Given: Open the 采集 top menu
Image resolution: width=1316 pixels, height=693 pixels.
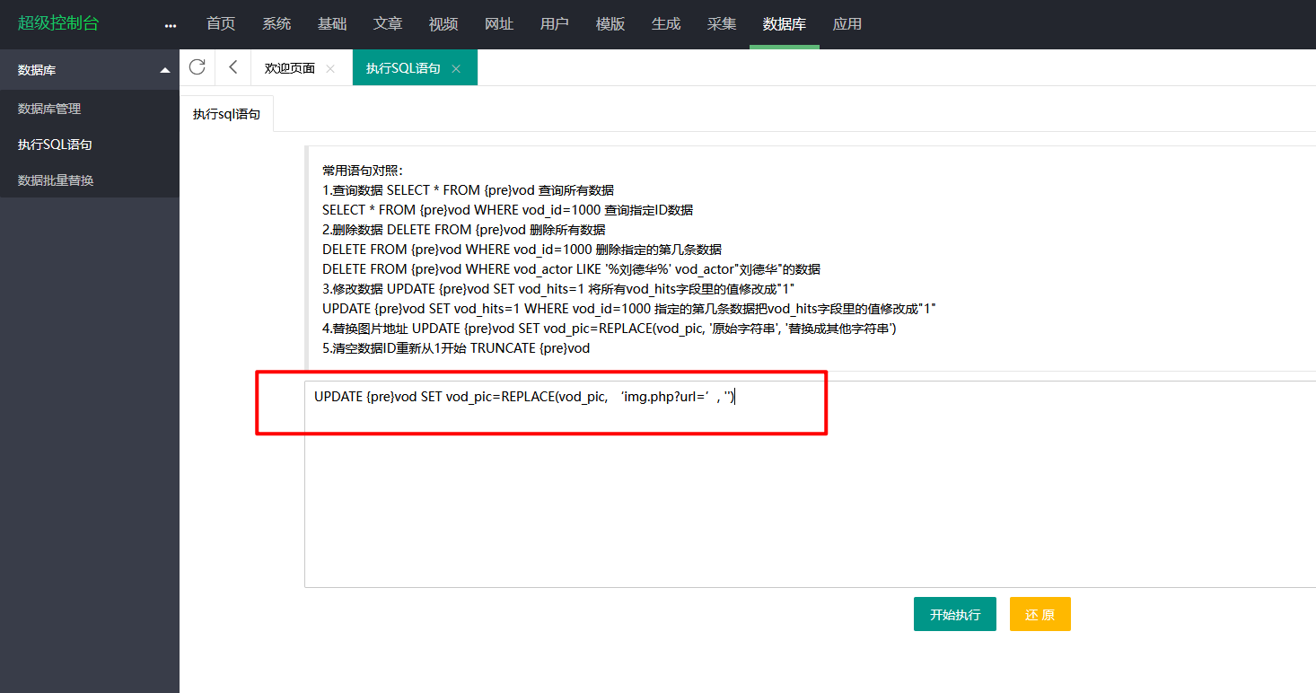Looking at the screenshot, I should click(x=722, y=24).
